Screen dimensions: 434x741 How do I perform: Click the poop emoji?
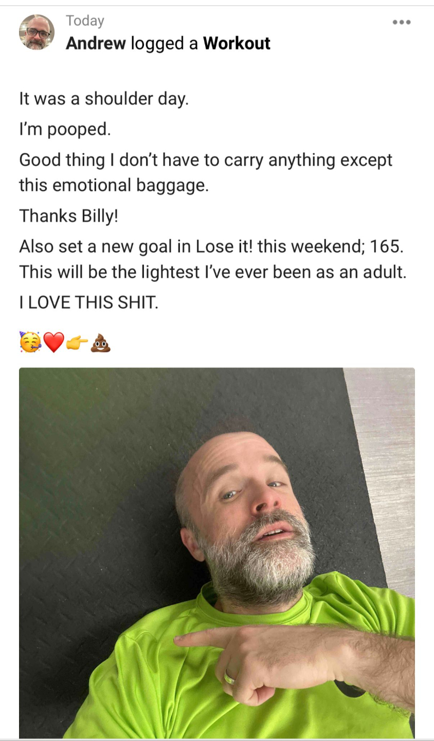(x=100, y=342)
